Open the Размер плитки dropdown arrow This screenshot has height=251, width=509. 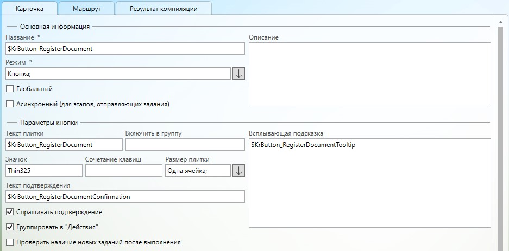(238, 170)
